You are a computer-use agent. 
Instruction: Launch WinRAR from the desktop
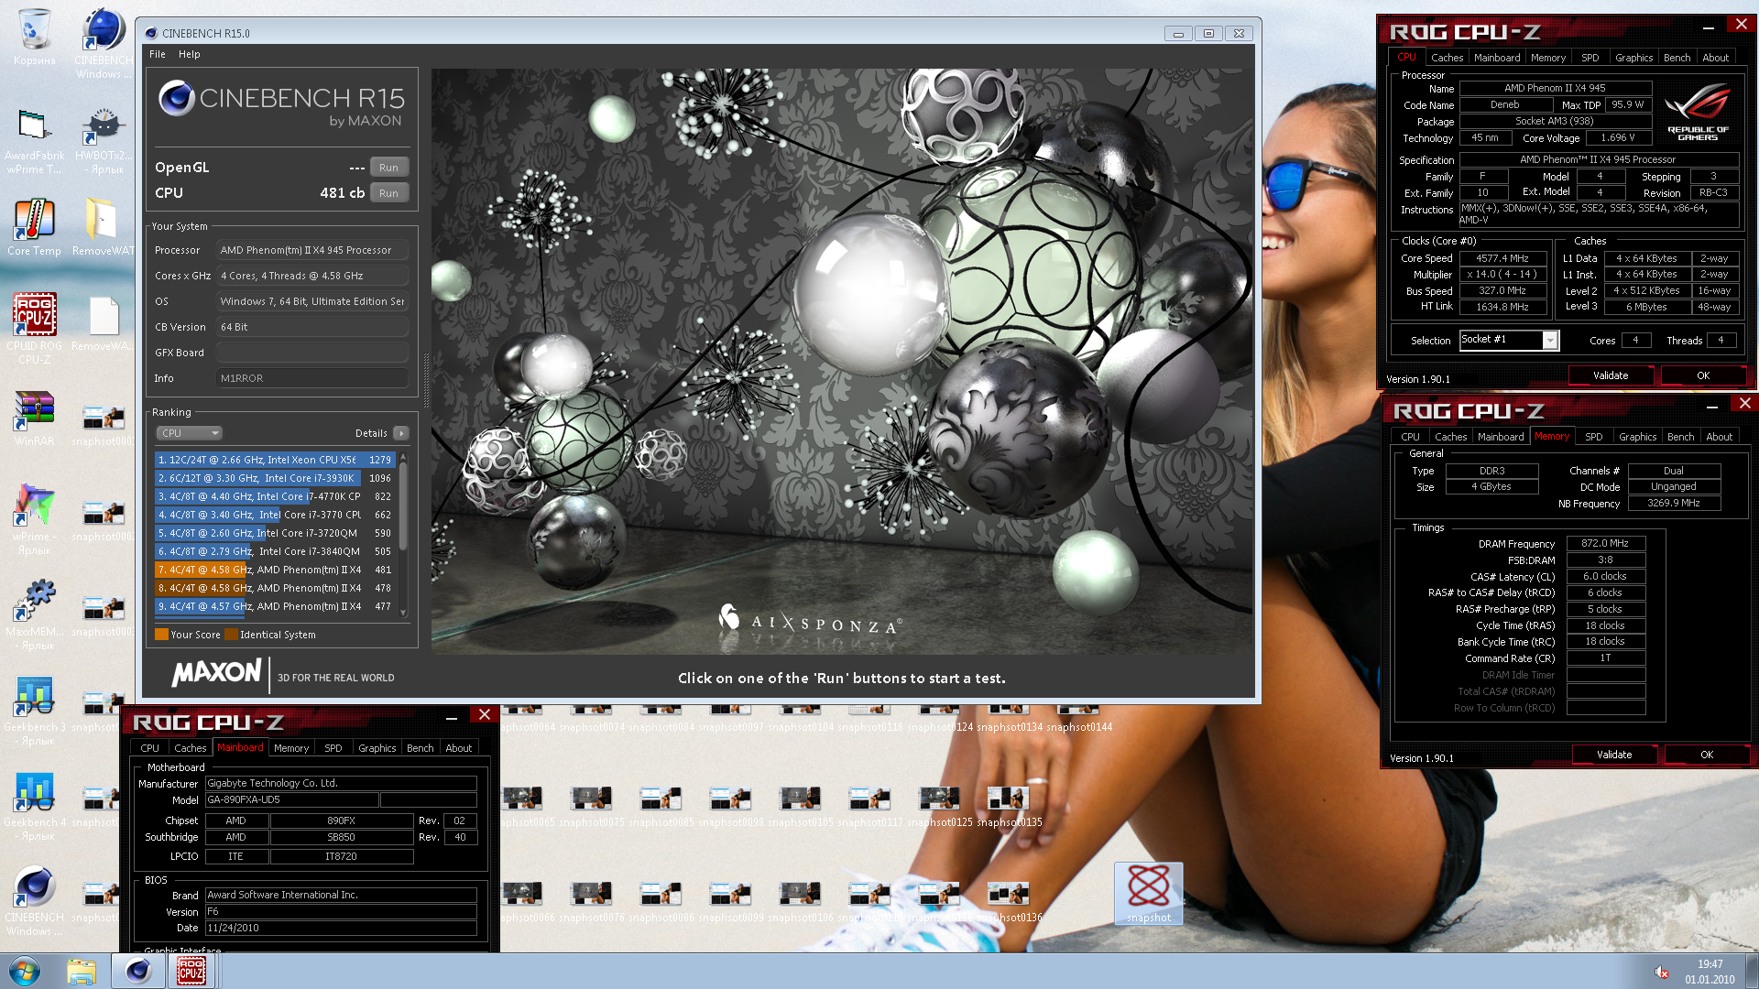tap(34, 419)
